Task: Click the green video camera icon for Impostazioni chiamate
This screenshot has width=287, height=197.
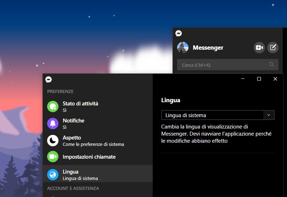Action: [53, 157]
